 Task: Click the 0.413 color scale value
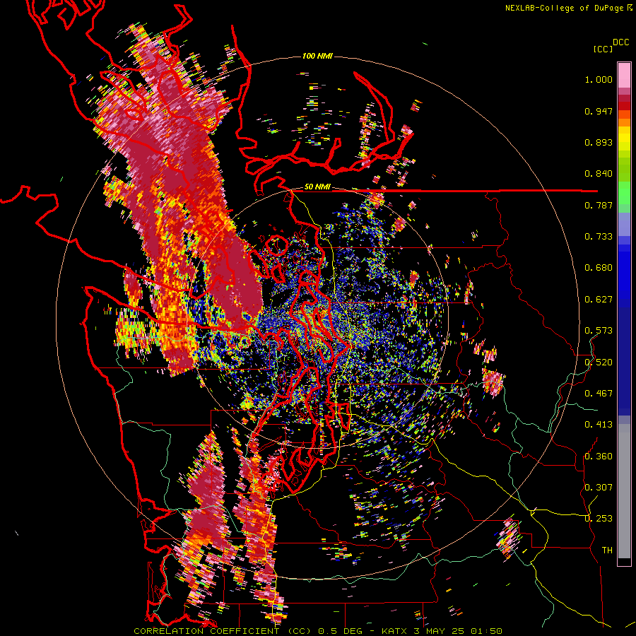click(599, 425)
